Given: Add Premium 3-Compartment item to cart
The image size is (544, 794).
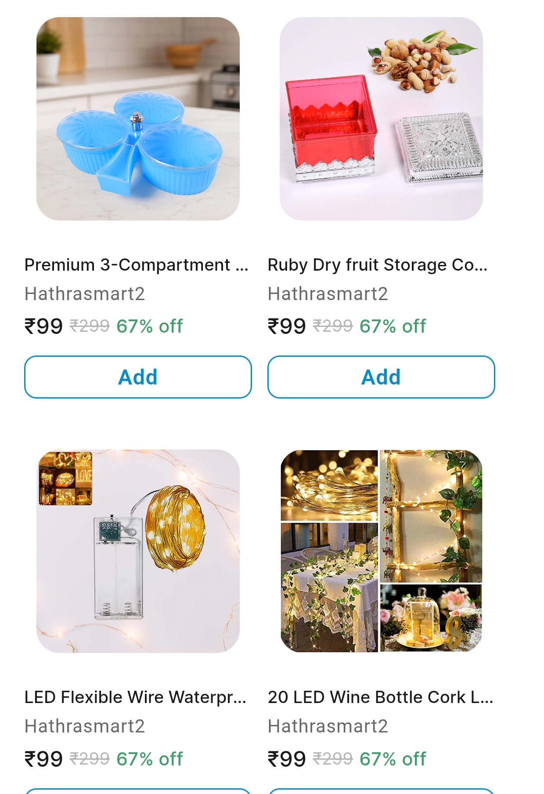Looking at the screenshot, I should pyautogui.click(x=138, y=377).
